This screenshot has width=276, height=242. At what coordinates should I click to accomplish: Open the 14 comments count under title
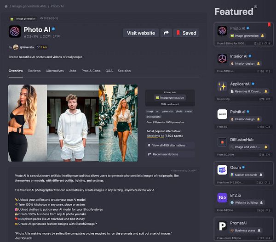click(x=56, y=36)
